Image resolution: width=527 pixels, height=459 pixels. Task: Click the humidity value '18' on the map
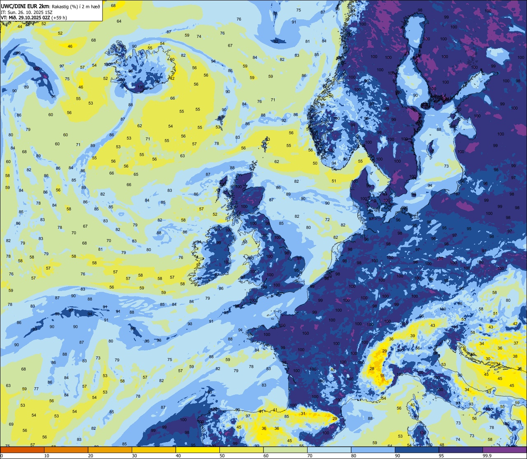pyautogui.click(x=382, y=375)
